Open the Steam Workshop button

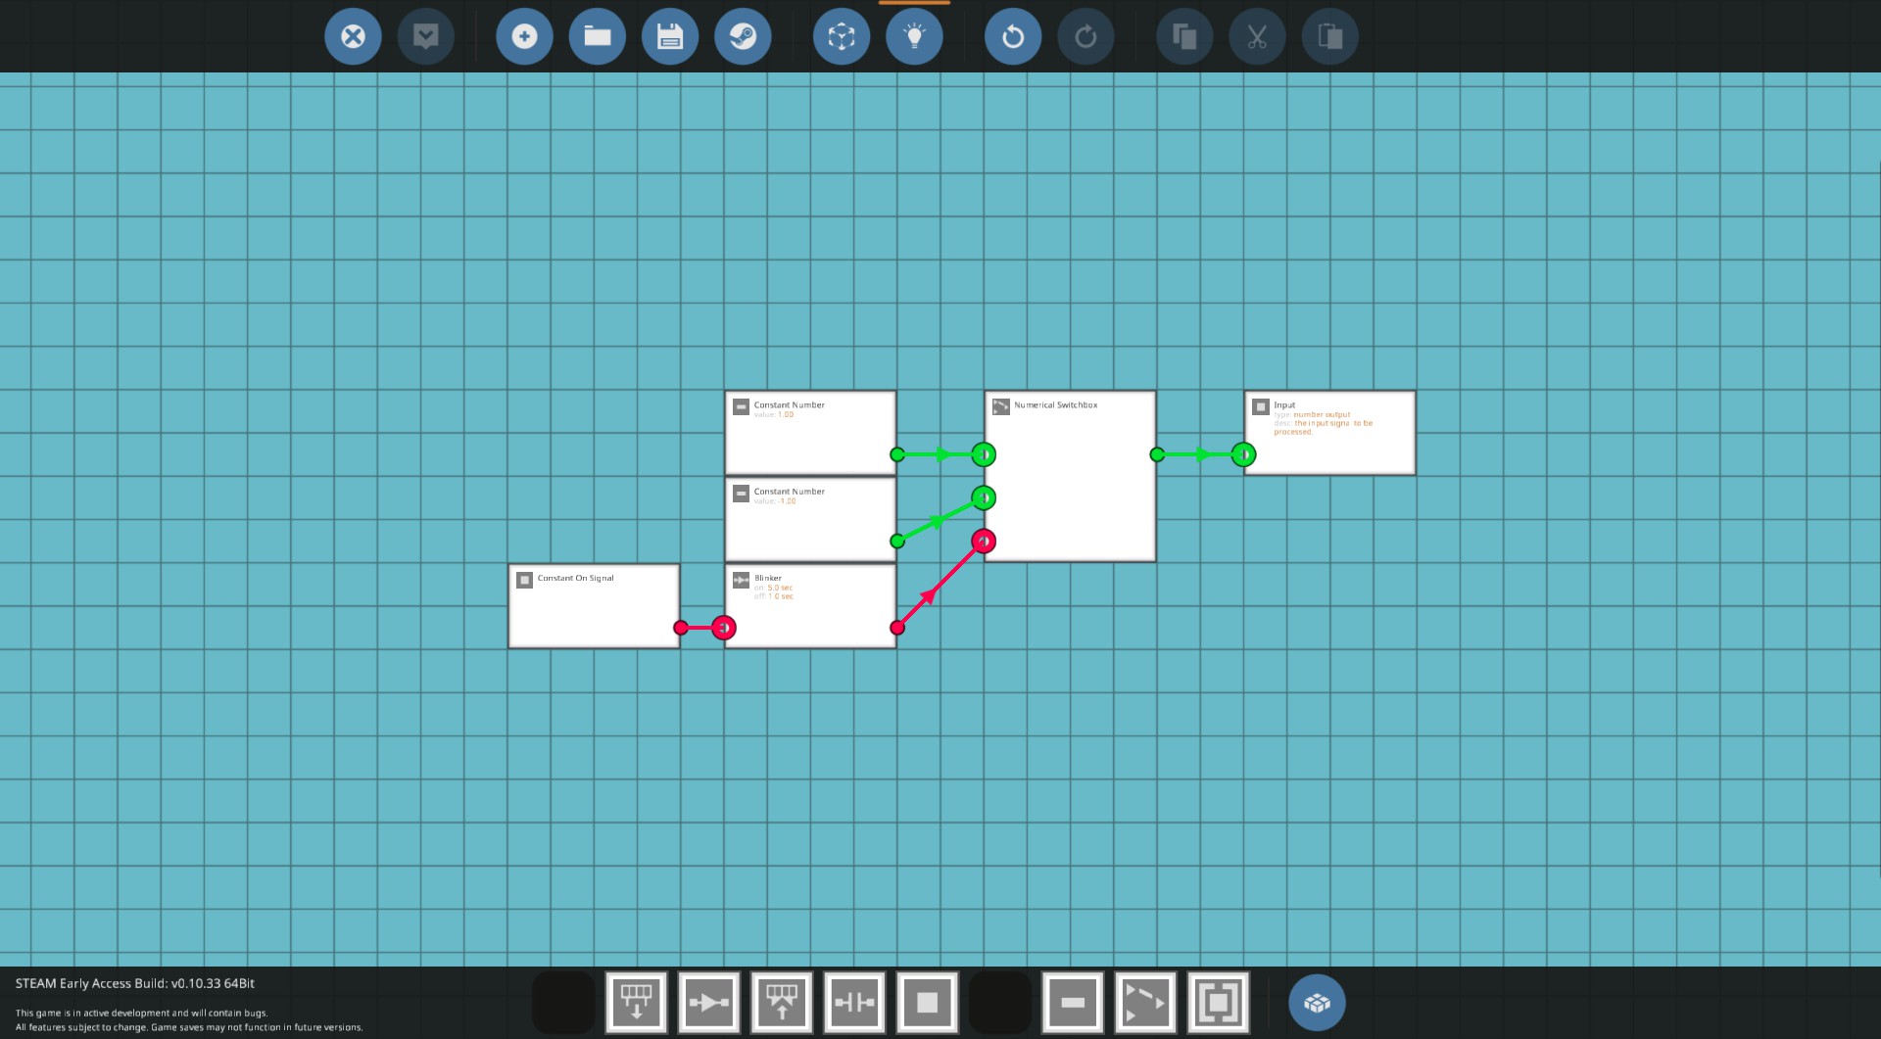(x=743, y=37)
